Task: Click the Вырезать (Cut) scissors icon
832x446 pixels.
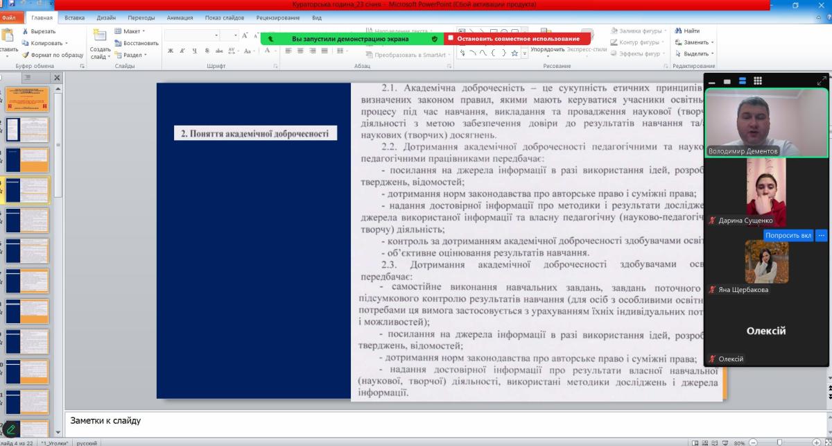Action: click(26, 31)
